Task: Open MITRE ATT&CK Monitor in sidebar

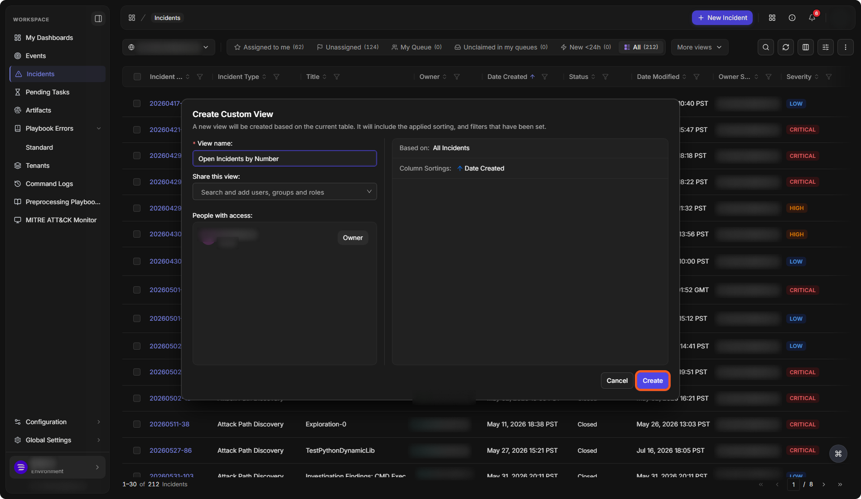Action: point(58,220)
